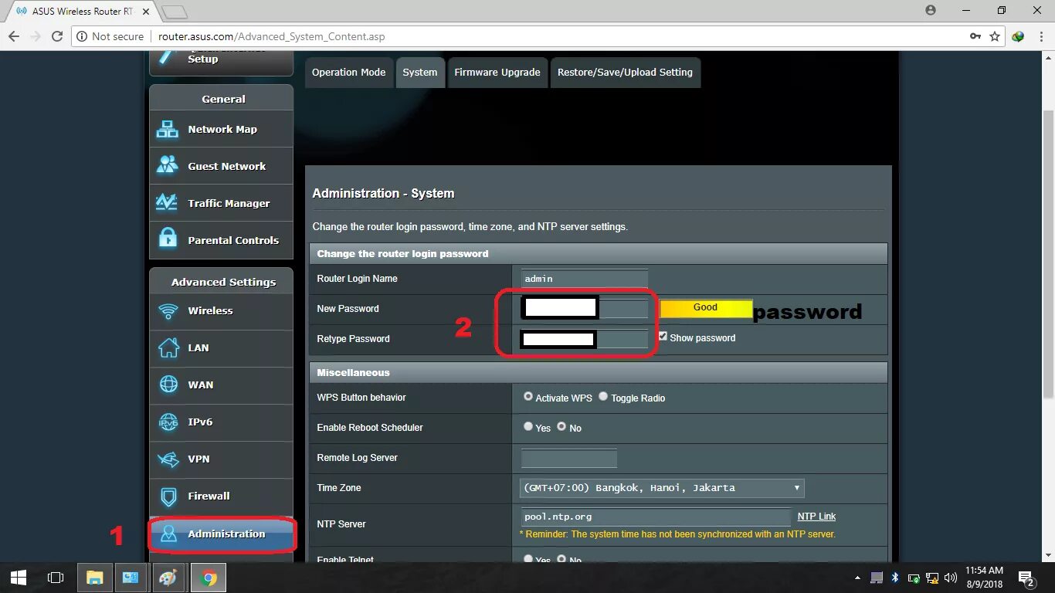Reload the router page
Screen dimensions: 1055x593
pyautogui.click(x=57, y=36)
